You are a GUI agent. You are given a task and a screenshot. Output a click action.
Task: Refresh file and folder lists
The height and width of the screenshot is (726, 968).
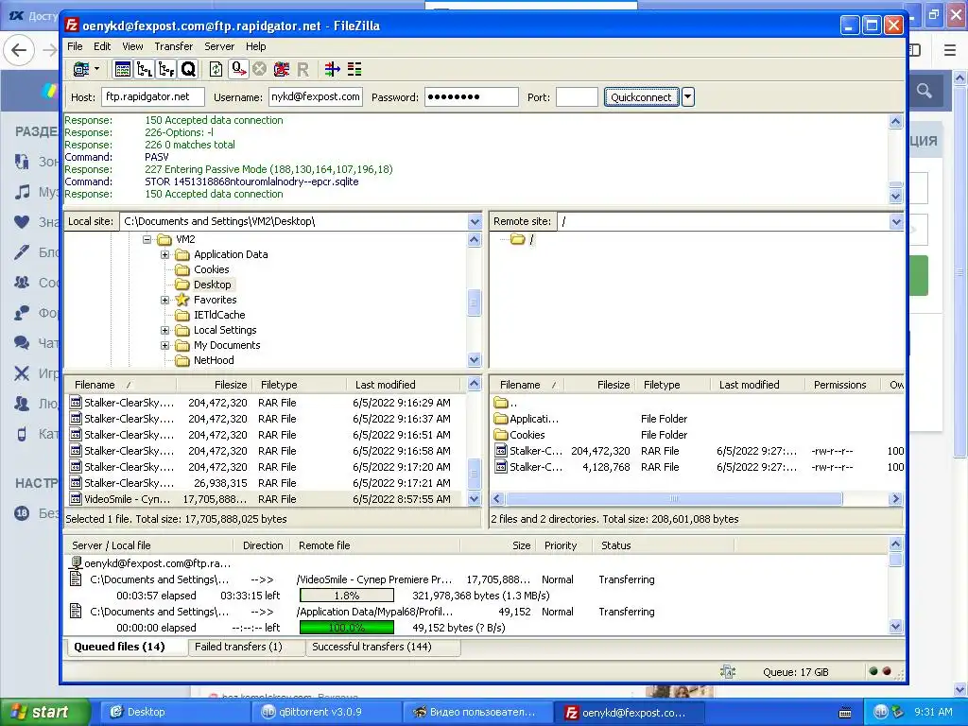coord(216,69)
